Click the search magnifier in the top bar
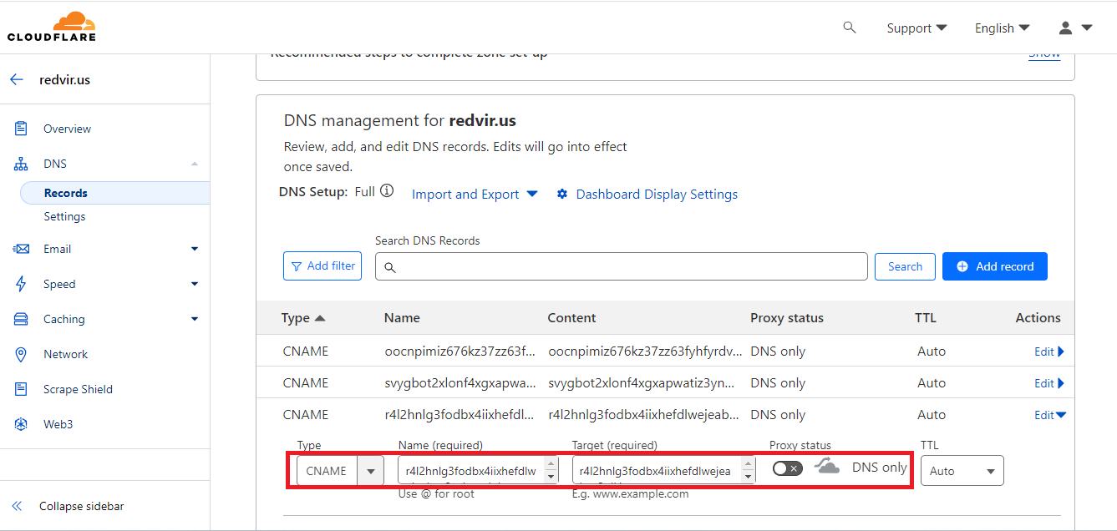1117x531 pixels. pos(849,27)
